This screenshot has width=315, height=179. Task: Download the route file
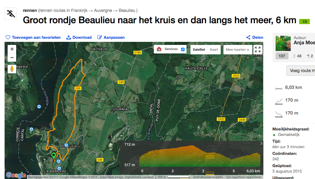[79, 37]
